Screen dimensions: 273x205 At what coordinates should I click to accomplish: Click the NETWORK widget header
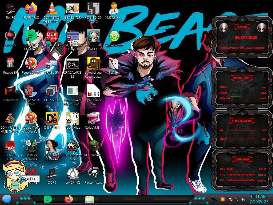242,121
